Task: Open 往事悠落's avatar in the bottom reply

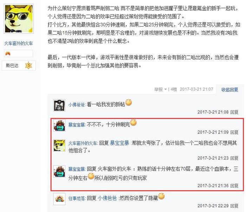Action: [59, 199]
